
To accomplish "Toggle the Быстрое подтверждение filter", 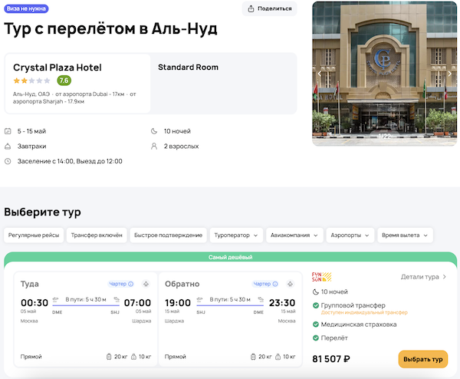I will pyautogui.click(x=167, y=235).
